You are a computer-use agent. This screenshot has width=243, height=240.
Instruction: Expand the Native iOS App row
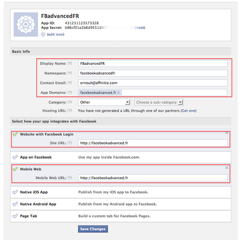[x=120, y=192]
